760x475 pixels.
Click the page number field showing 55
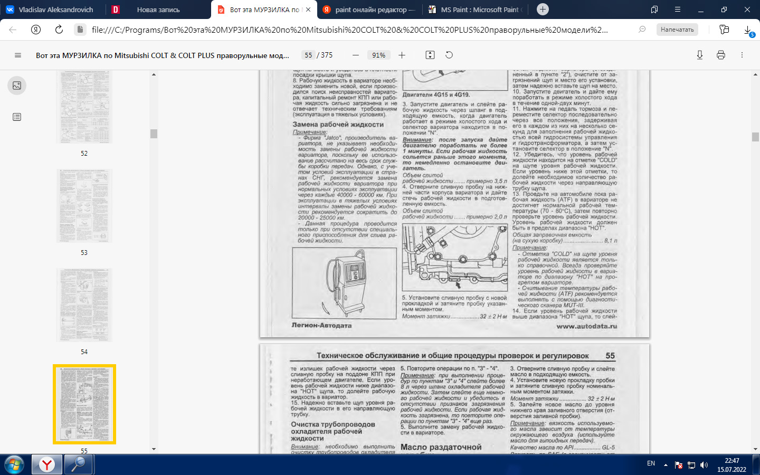(308, 55)
